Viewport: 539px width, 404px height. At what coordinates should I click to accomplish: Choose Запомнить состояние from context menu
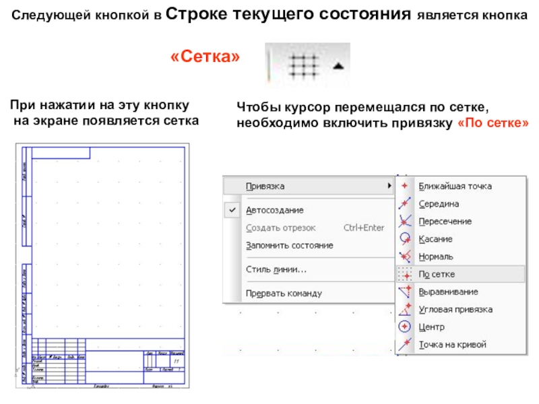[x=290, y=246]
